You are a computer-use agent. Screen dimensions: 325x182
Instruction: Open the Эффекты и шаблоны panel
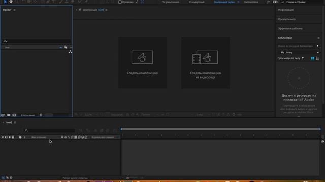[290, 29]
